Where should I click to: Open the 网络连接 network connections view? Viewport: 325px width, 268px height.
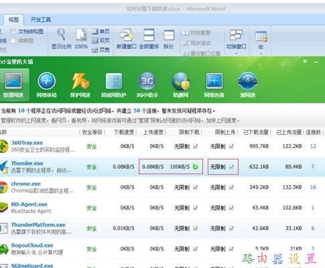click(214, 85)
